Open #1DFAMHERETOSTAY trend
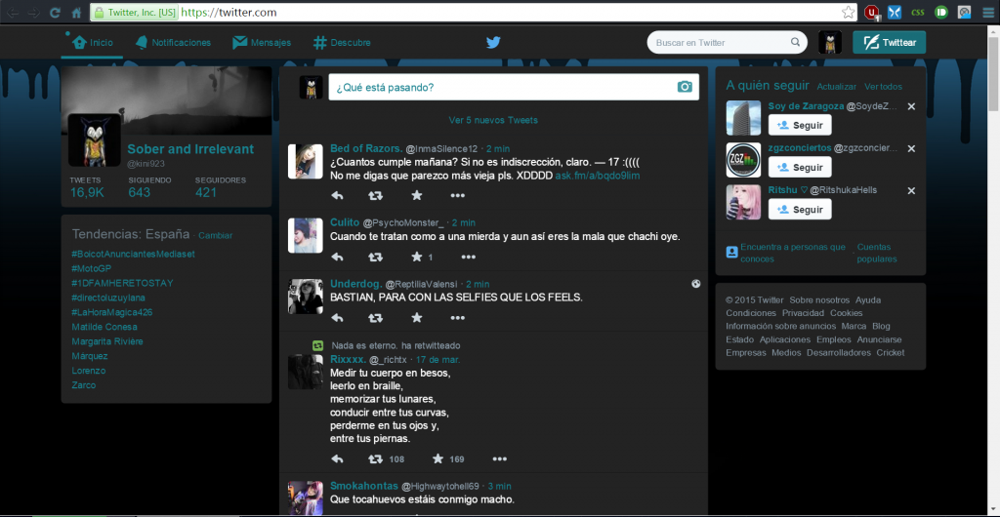 122,283
